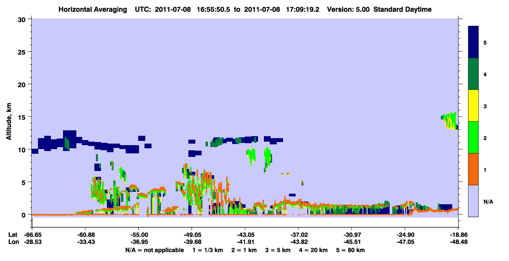Image resolution: width=509 pixels, height=261 pixels.
Task: Click the y-axis tick label 30
Action: pyautogui.click(x=23, y=19)
